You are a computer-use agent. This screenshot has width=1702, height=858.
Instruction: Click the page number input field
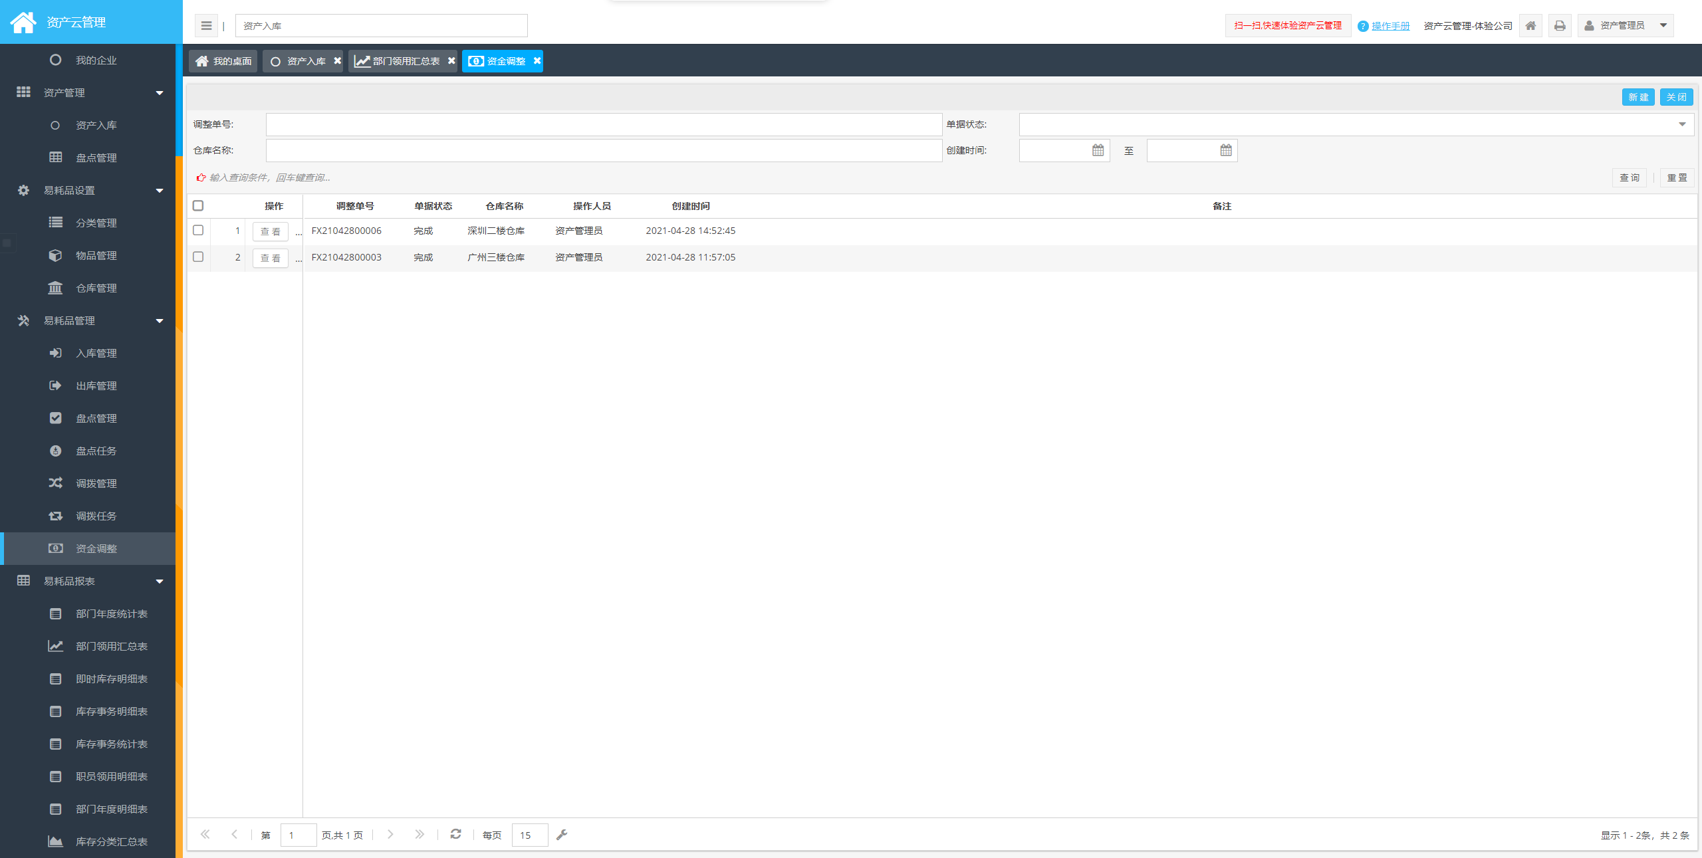click(299, 835)
